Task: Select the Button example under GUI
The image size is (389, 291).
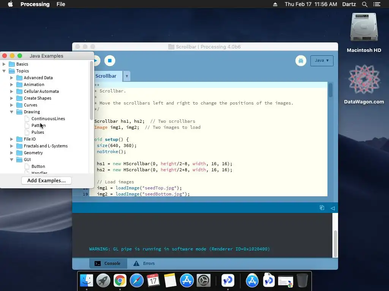Action: pos(38,167)
